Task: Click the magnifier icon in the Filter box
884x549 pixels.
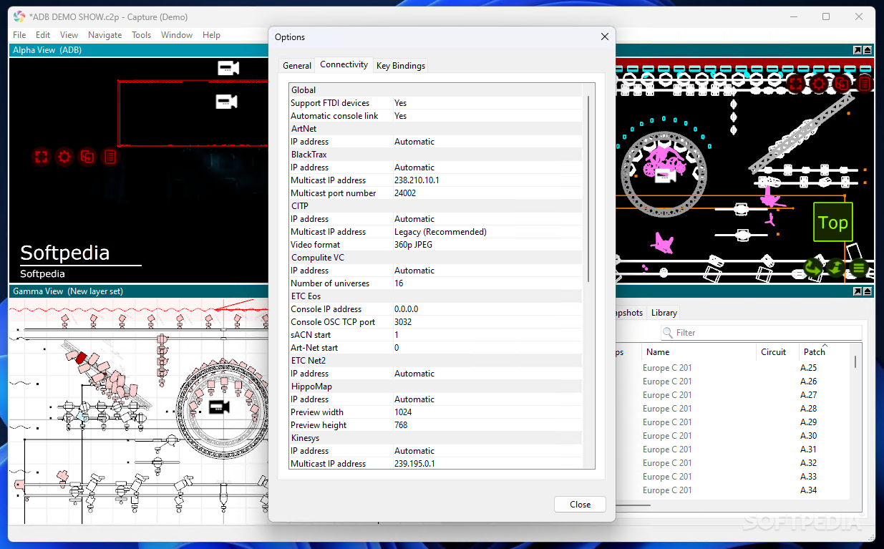Action: tap(668, 333)
